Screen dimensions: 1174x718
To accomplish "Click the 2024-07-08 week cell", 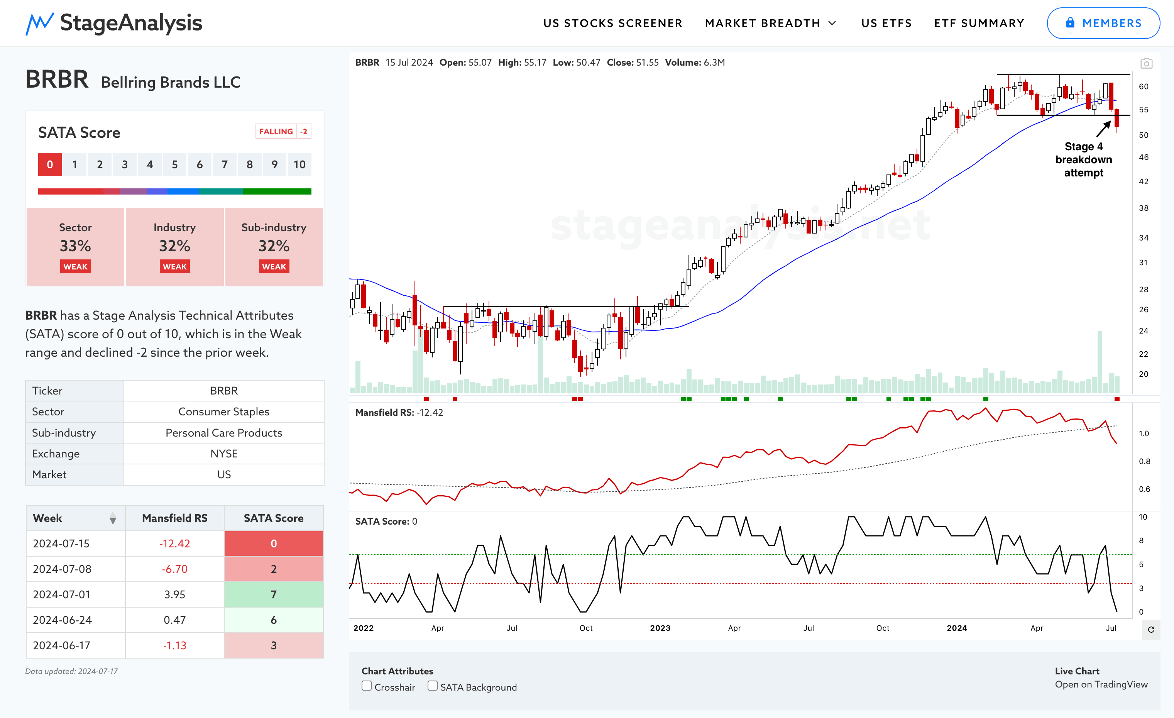I will [76, 569].
